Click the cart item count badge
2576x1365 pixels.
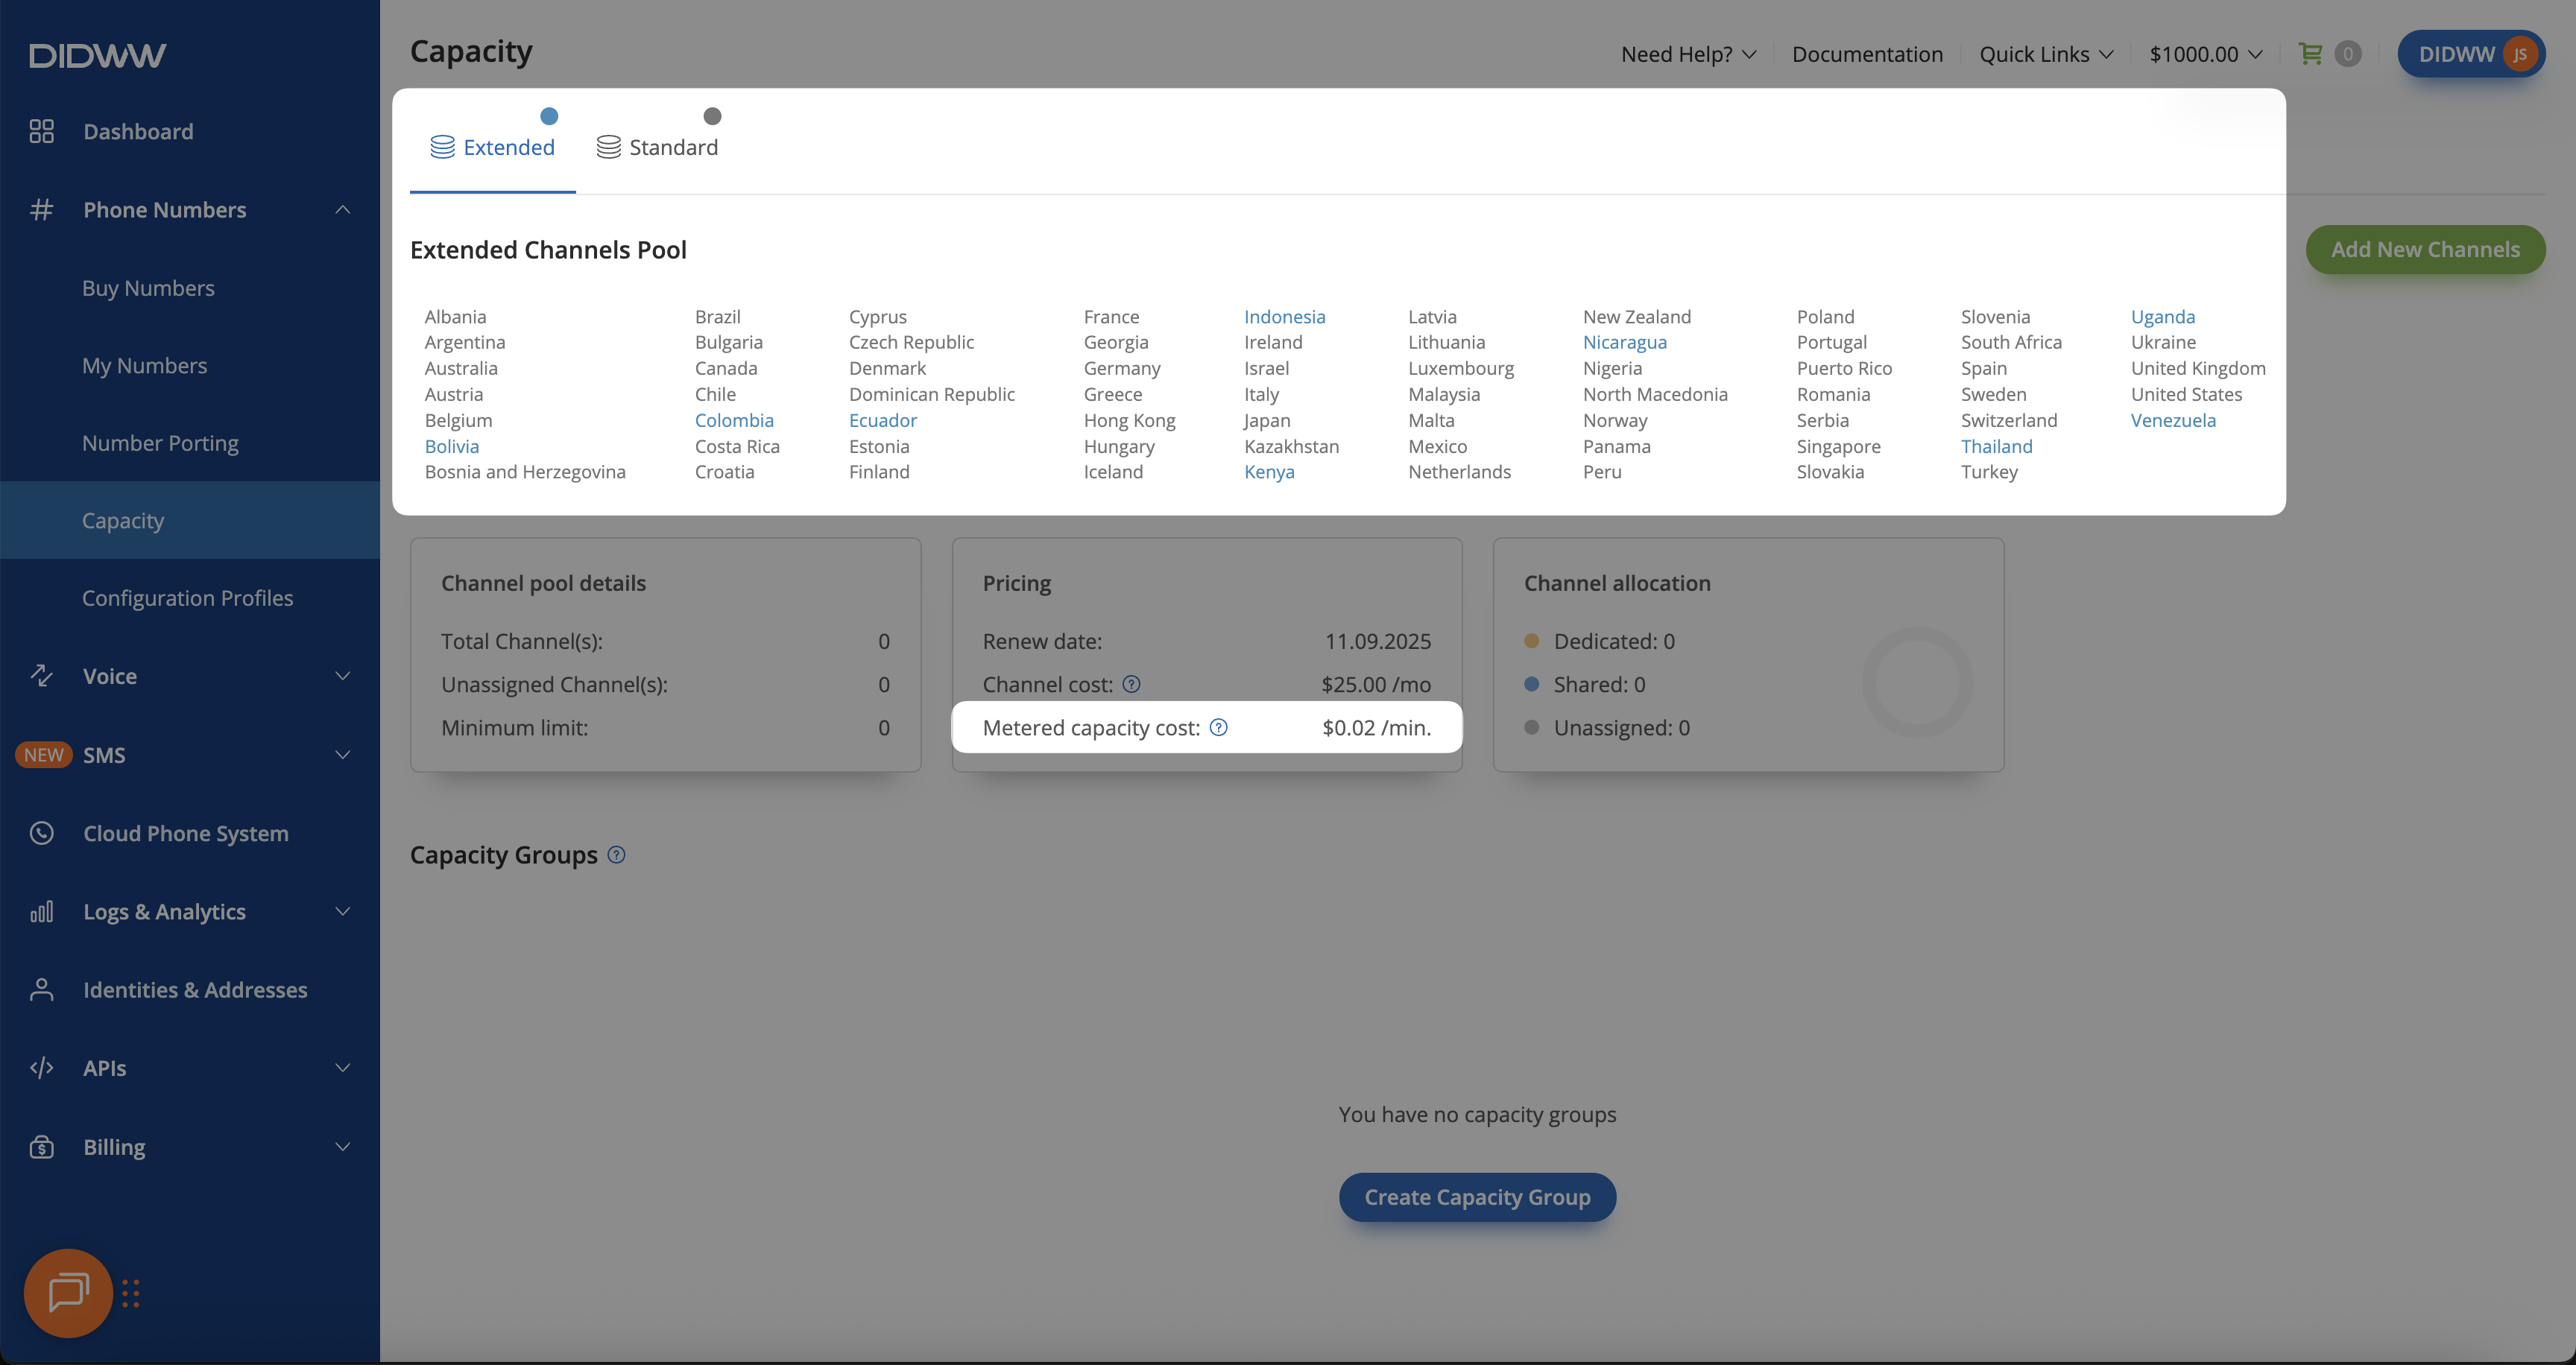tap(2347, 54)
